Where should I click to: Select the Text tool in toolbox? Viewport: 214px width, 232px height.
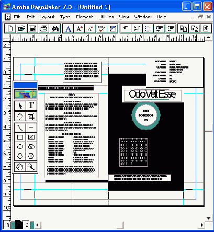click(x=31, y=106)
